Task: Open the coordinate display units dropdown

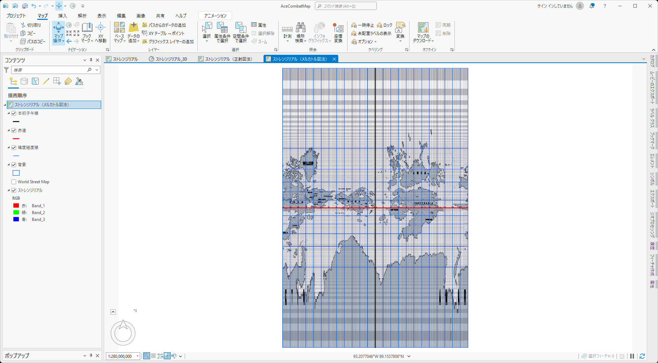Action: (409, 356)
